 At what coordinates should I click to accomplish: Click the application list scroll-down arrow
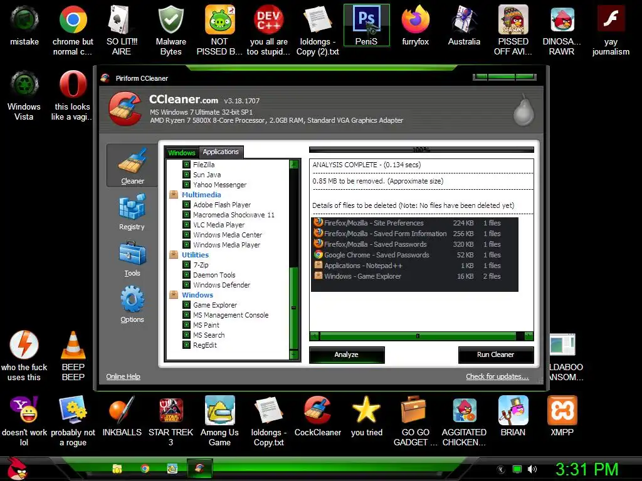[x=293, y=354]
